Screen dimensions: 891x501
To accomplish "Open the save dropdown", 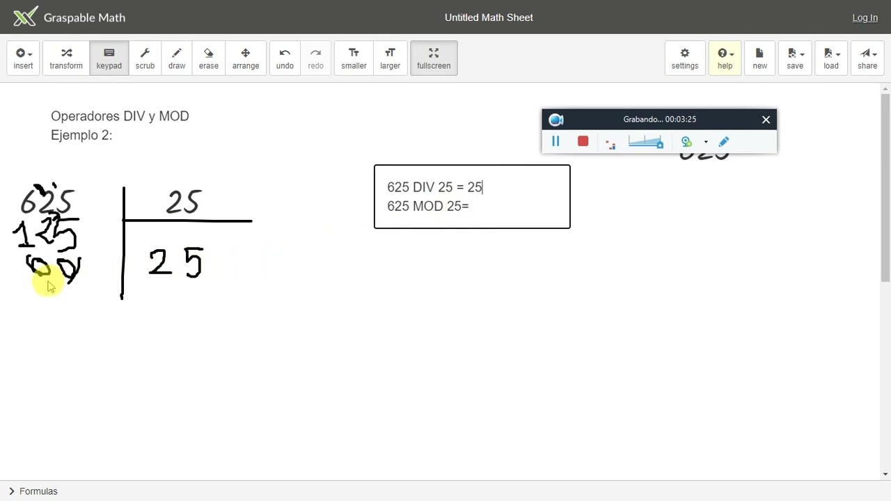I will click(795, 58).
